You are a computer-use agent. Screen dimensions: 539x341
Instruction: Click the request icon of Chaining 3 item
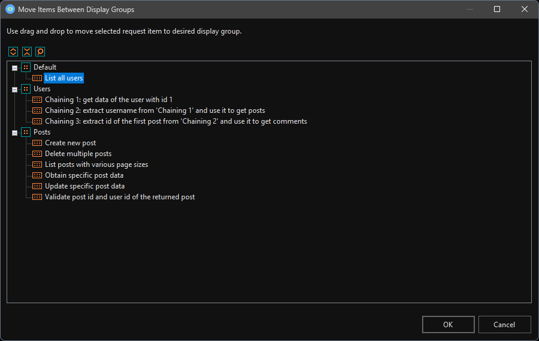point(37,121)
